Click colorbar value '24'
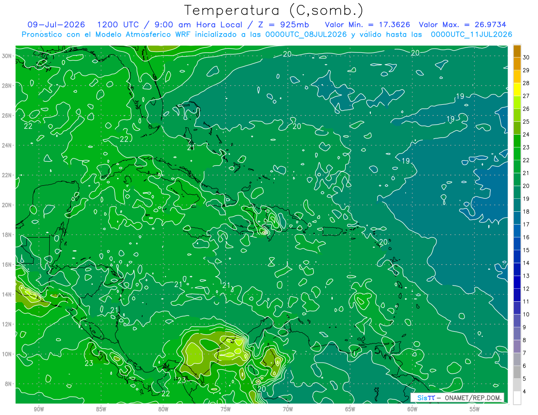Image resolution: width=538 pixels, height=415 pixels. [x=526, y=134]
